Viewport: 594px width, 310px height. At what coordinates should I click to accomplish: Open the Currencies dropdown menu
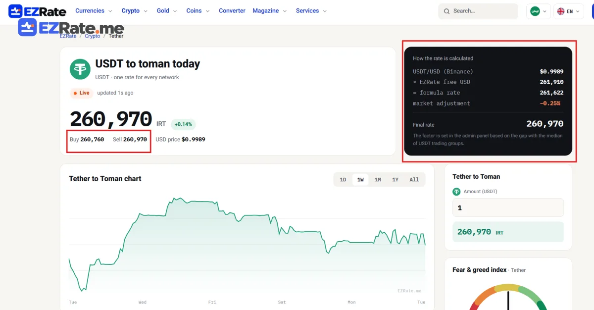[x=94, y=11]
